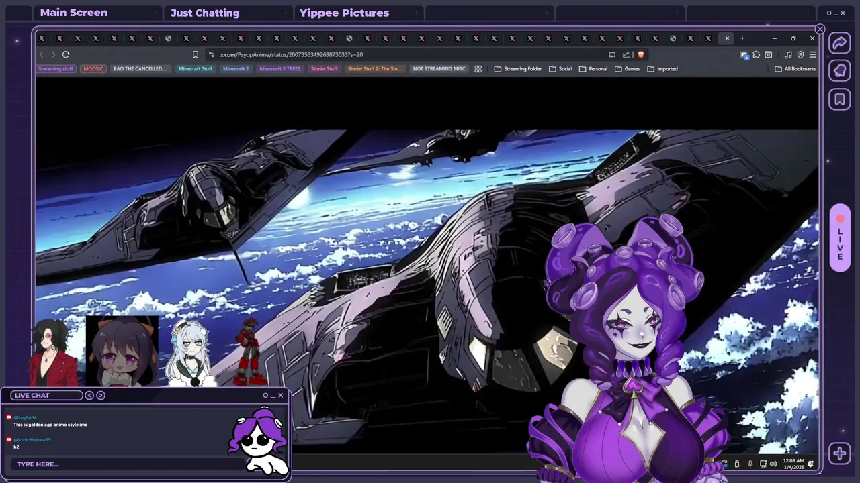This screenshot has width=860, height=483.
Task: Open the Streaming stuff bookmark group
Action: click(x=56, y=68)
